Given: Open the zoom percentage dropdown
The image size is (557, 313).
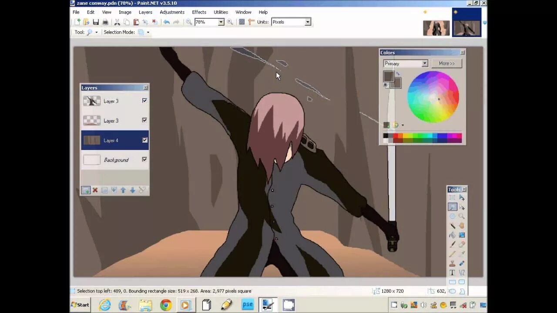Looking at the screenshot, I should [221, 22].
